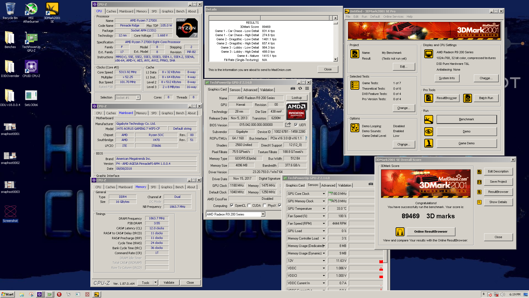The width and height of the screenshot is (529, 298).
Task: Click Demo eye icon in Run section
Action: click(428, 131)
